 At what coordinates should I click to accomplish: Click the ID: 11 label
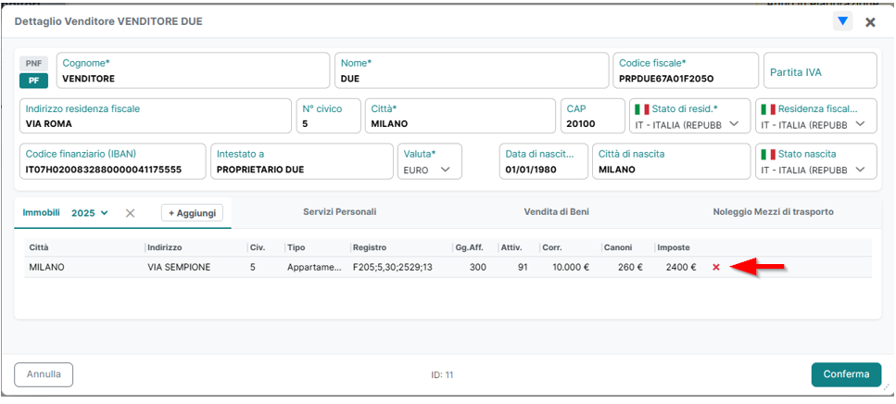pos(442,375)
